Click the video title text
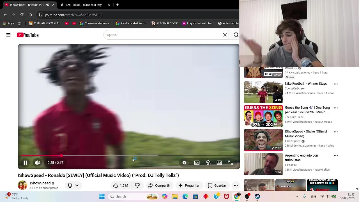 (x=98, y=175)
